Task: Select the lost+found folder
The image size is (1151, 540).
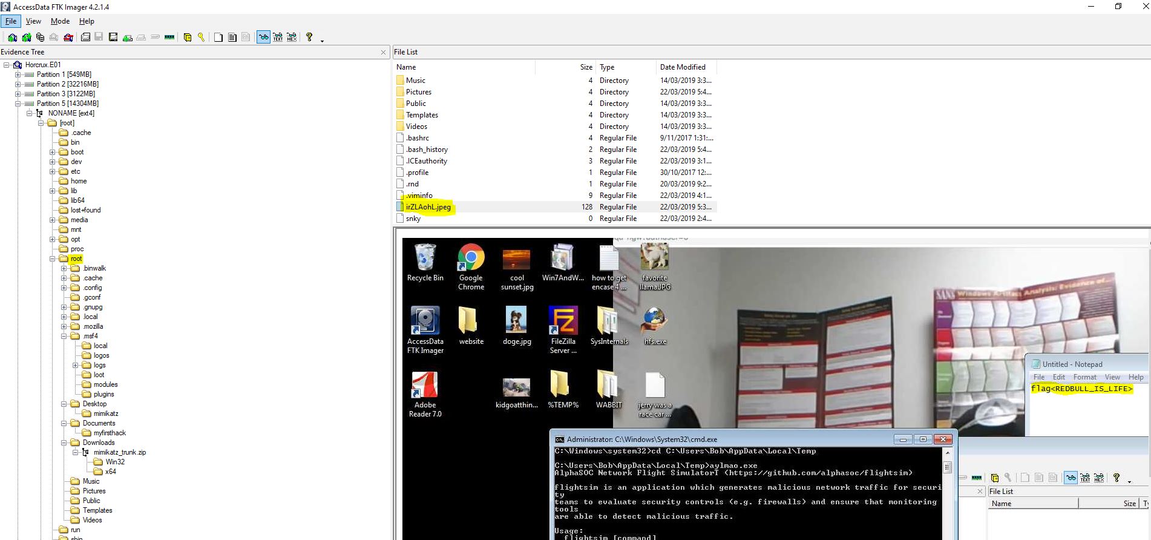Action: pyautogui.click(x=85, y=210)
